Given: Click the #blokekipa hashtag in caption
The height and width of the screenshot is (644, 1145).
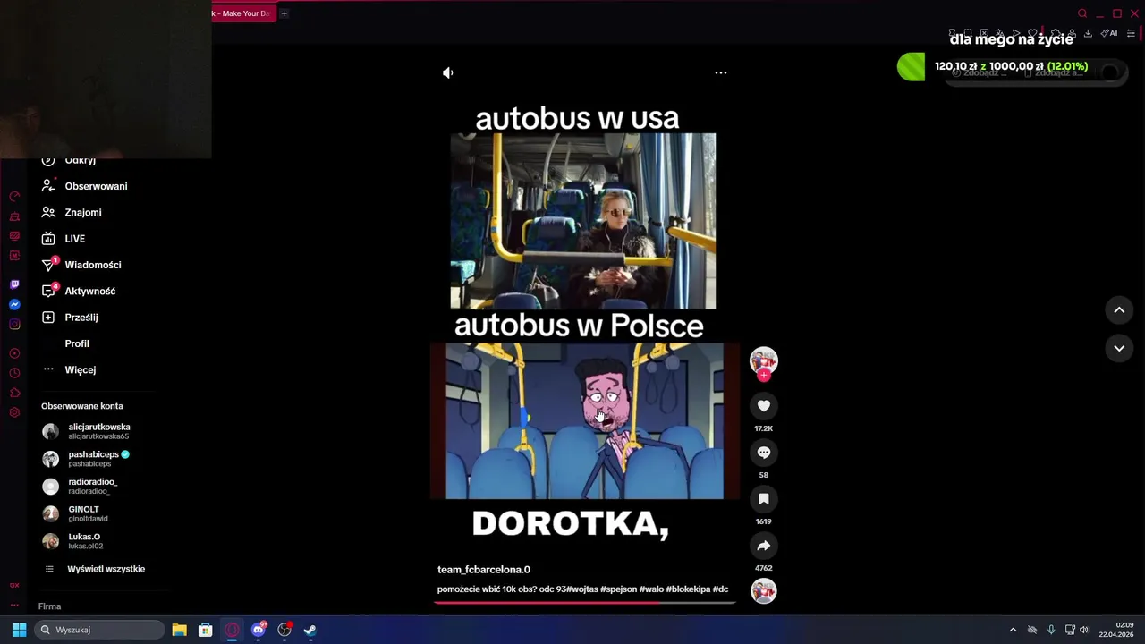Looking at the screenshot, I should (x=688, y=589).
